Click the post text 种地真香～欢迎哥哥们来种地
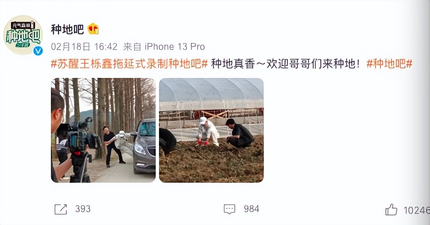The image size is (430, 225). click(x=285, y=64)
